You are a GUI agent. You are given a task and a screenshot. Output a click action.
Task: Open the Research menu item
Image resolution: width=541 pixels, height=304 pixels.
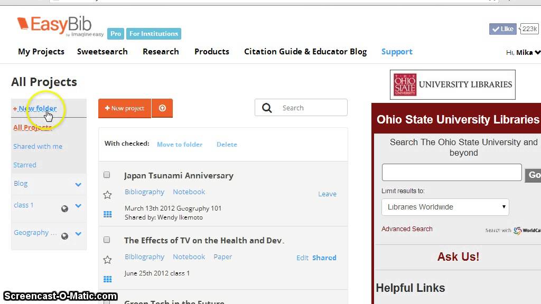161,52
